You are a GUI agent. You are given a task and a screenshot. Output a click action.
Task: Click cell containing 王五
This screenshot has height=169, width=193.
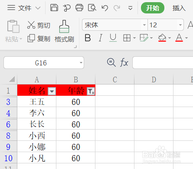(37, 102)
